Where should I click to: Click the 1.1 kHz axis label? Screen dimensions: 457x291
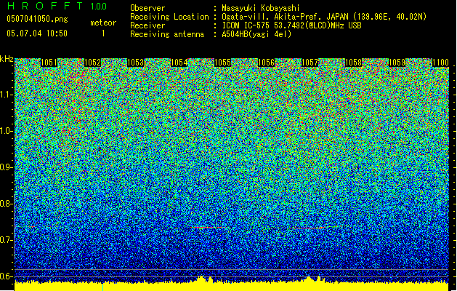click(7, 95)
